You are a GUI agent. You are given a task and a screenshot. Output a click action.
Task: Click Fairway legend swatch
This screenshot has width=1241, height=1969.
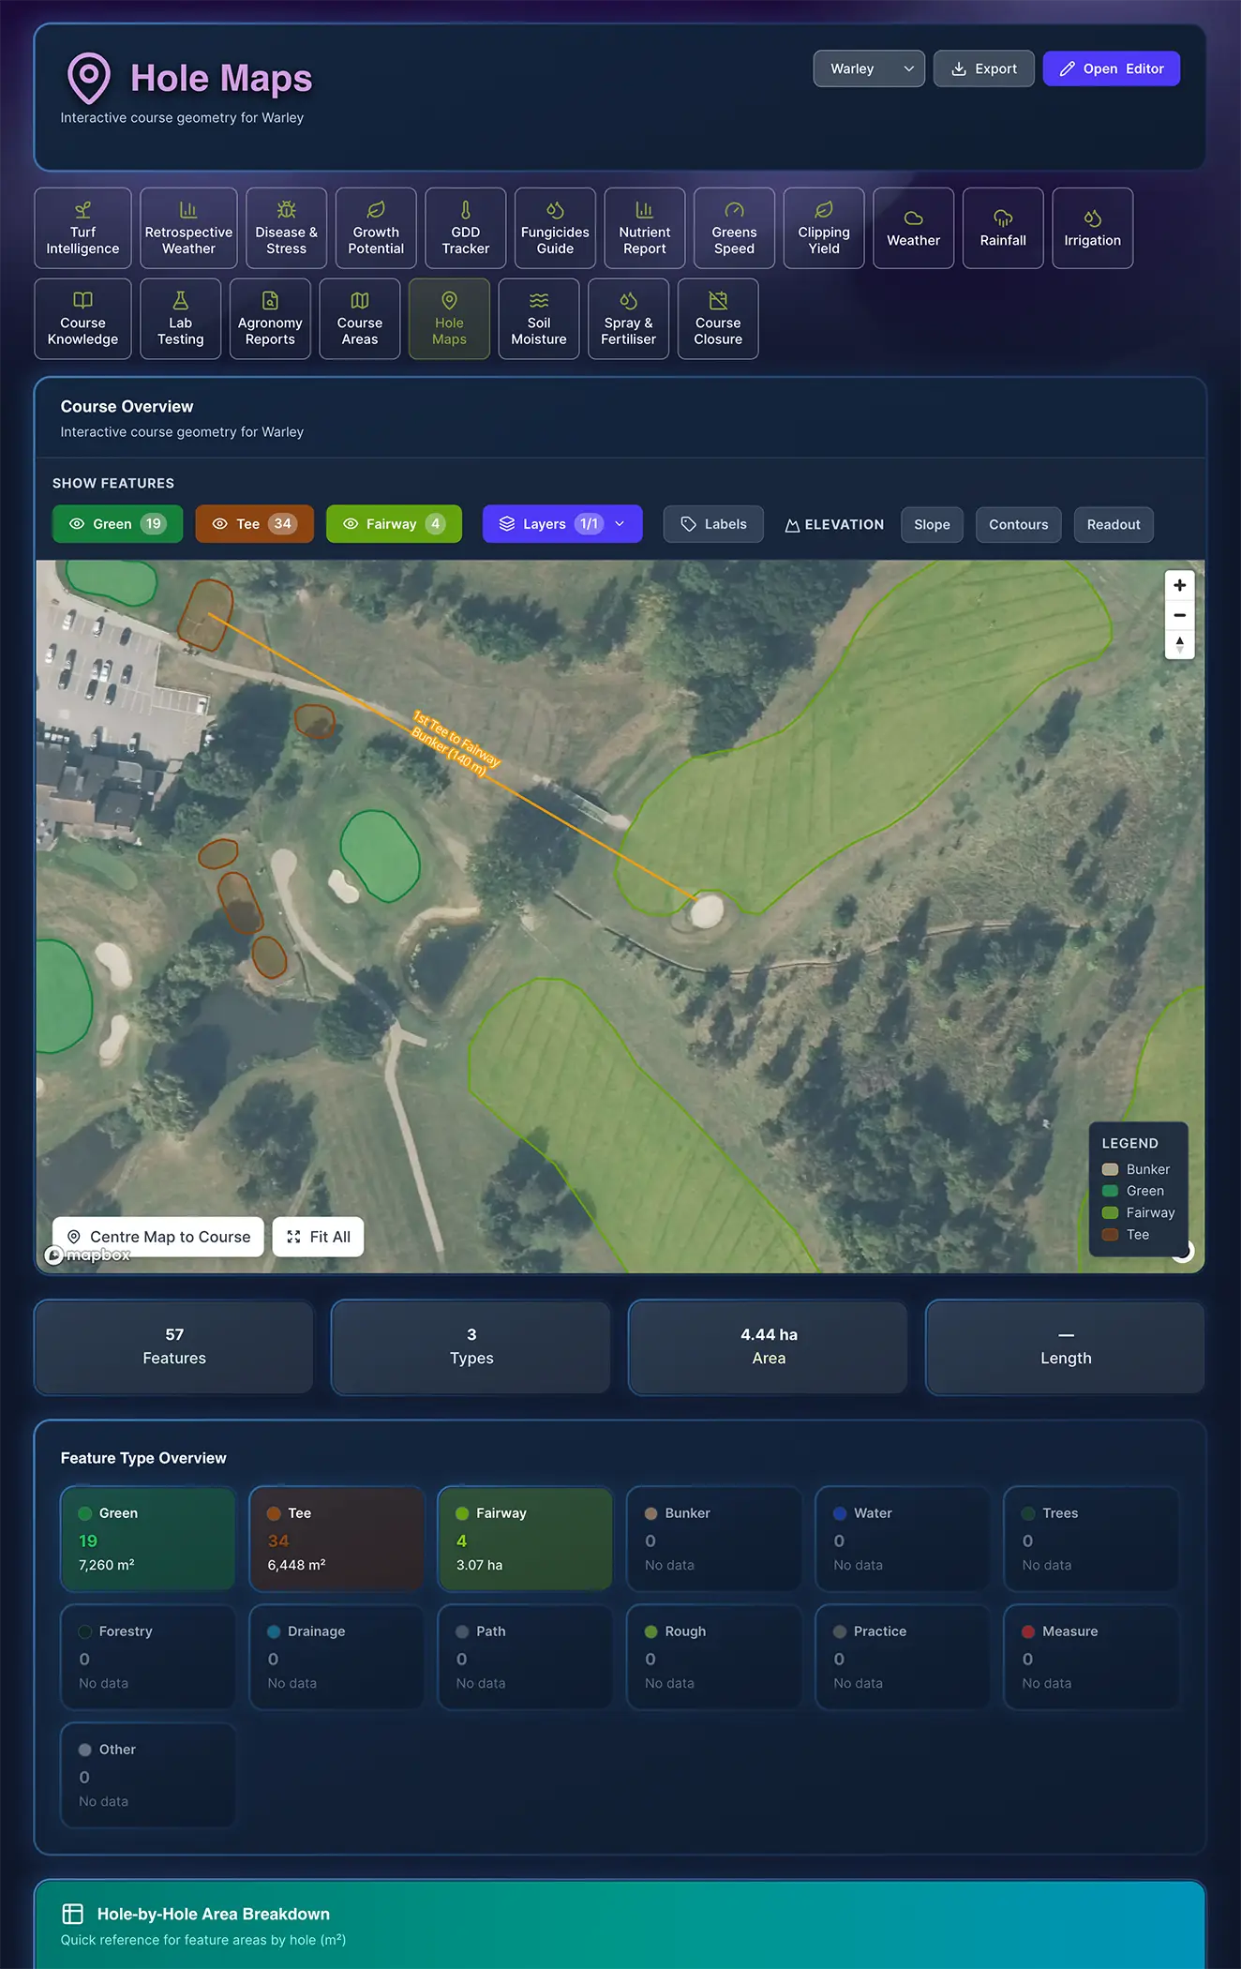coord(1110,1212)
